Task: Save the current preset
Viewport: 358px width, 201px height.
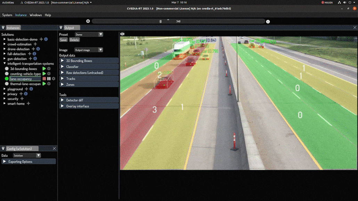Action: [x=63, y=40]
